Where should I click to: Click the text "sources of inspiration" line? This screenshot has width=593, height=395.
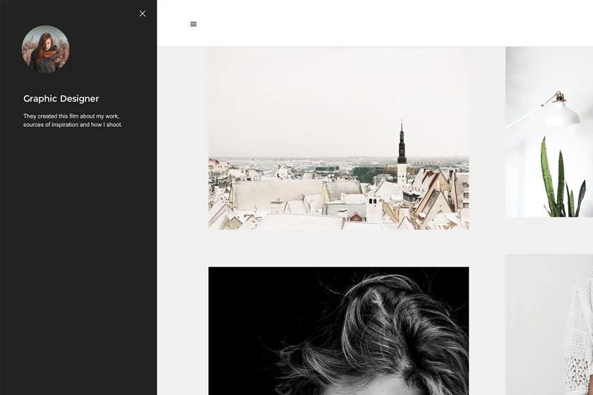(x=72, y=125)
